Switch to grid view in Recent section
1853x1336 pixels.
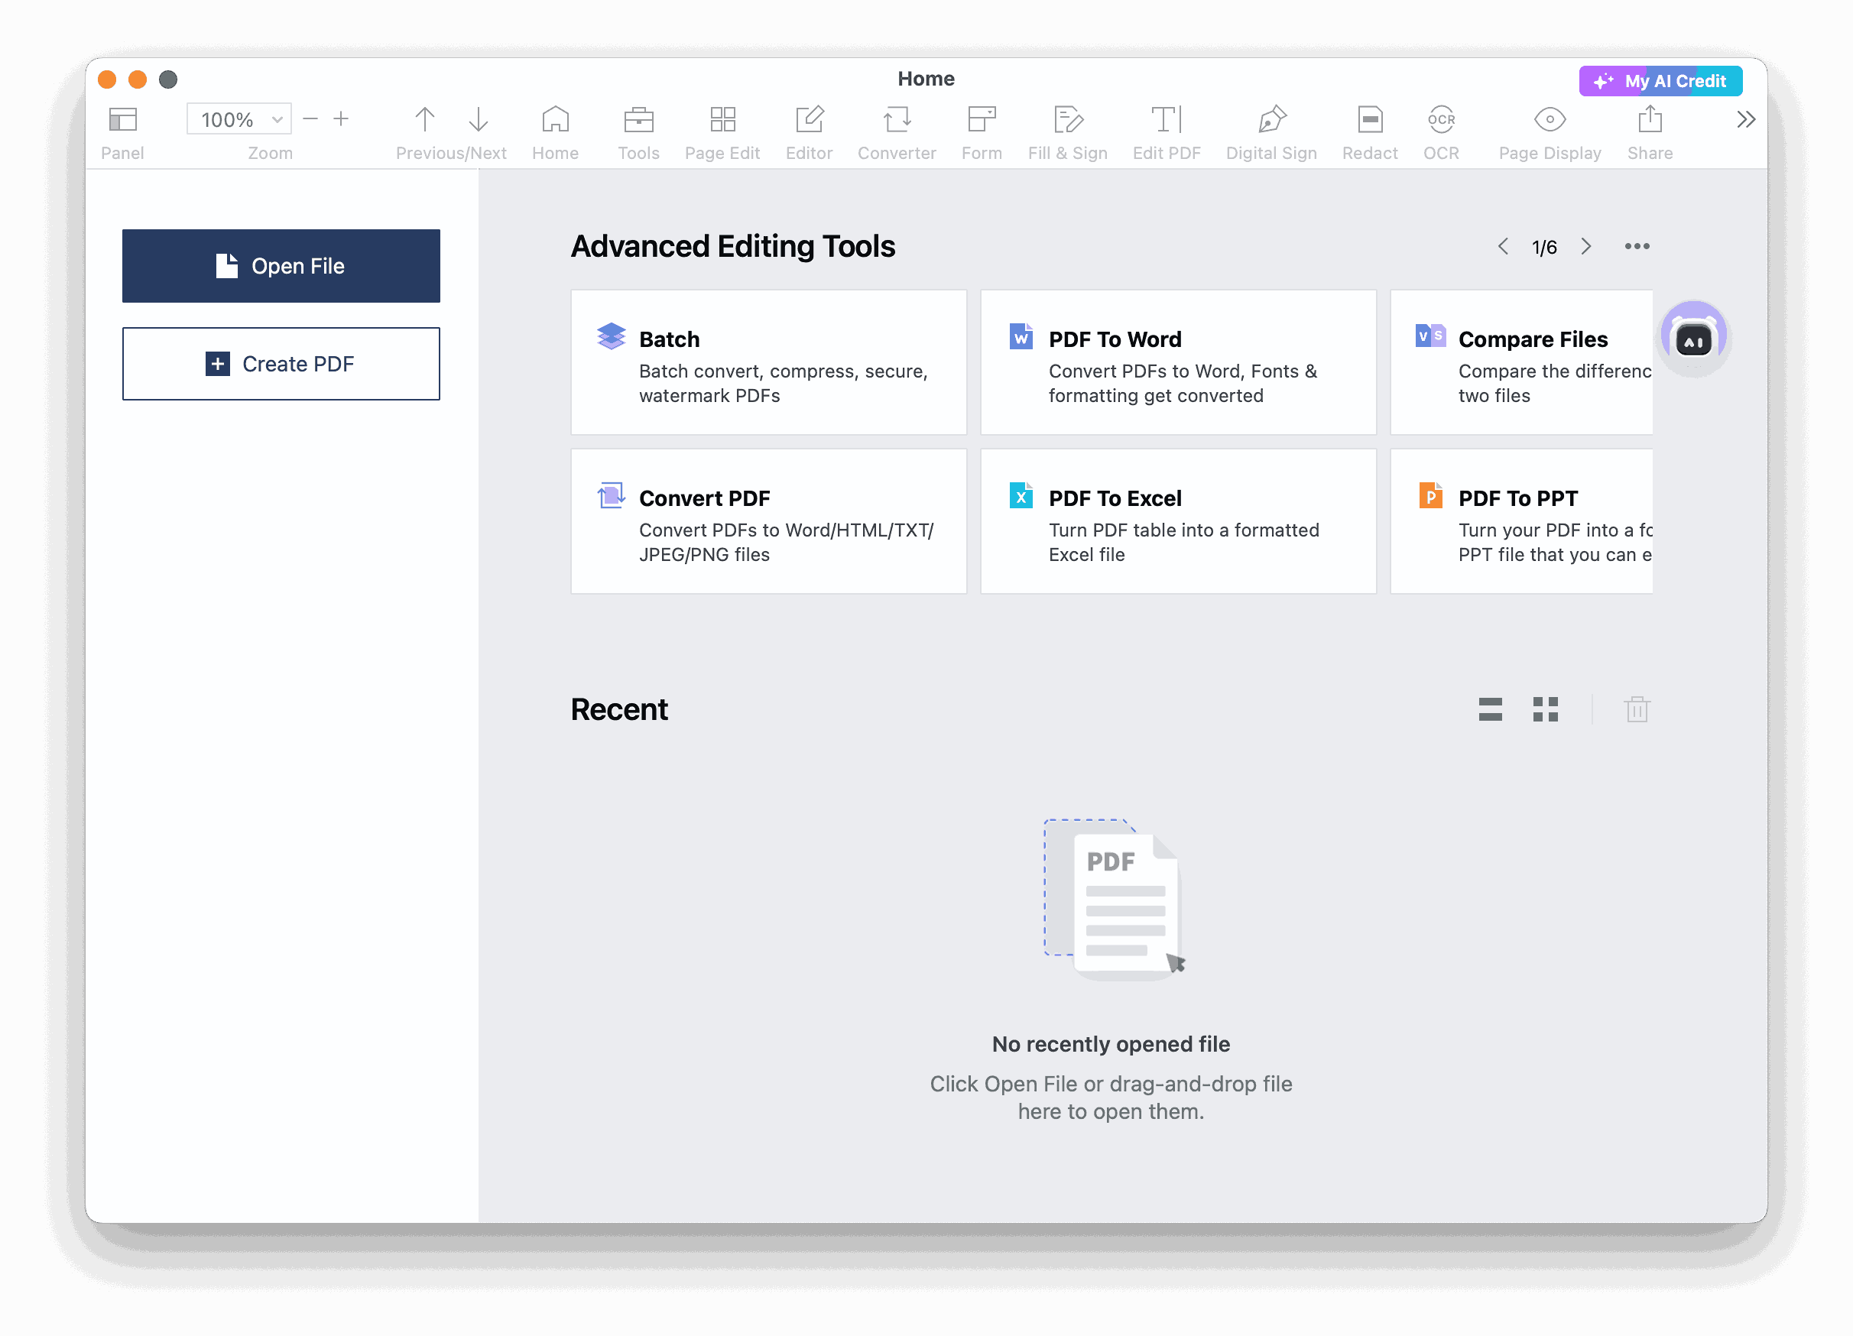(x=1546, y=708)
